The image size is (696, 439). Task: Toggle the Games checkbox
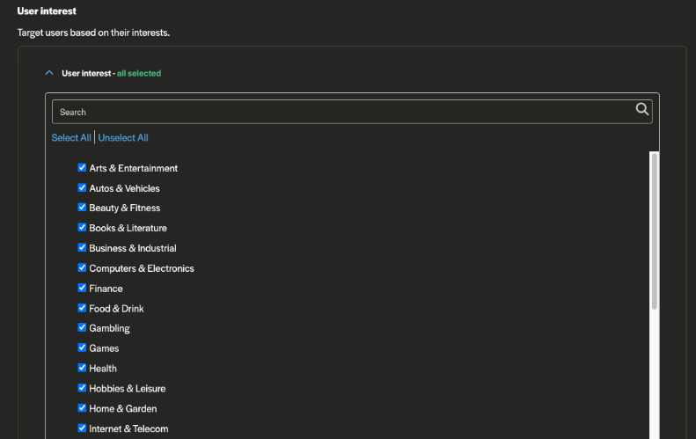[82, 348]
